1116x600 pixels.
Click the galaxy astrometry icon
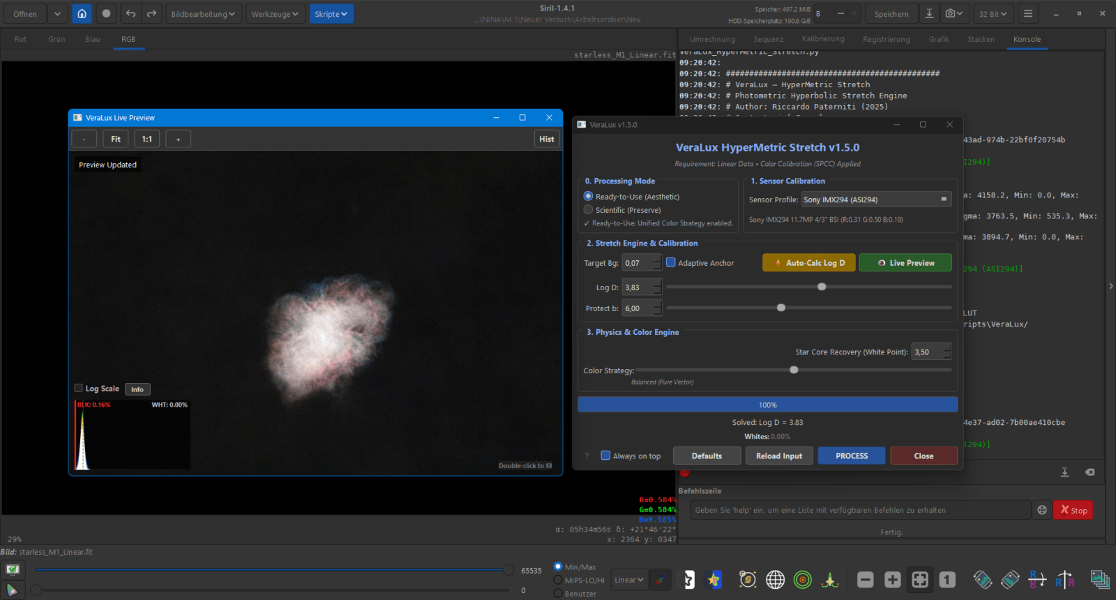click(748, 580)
